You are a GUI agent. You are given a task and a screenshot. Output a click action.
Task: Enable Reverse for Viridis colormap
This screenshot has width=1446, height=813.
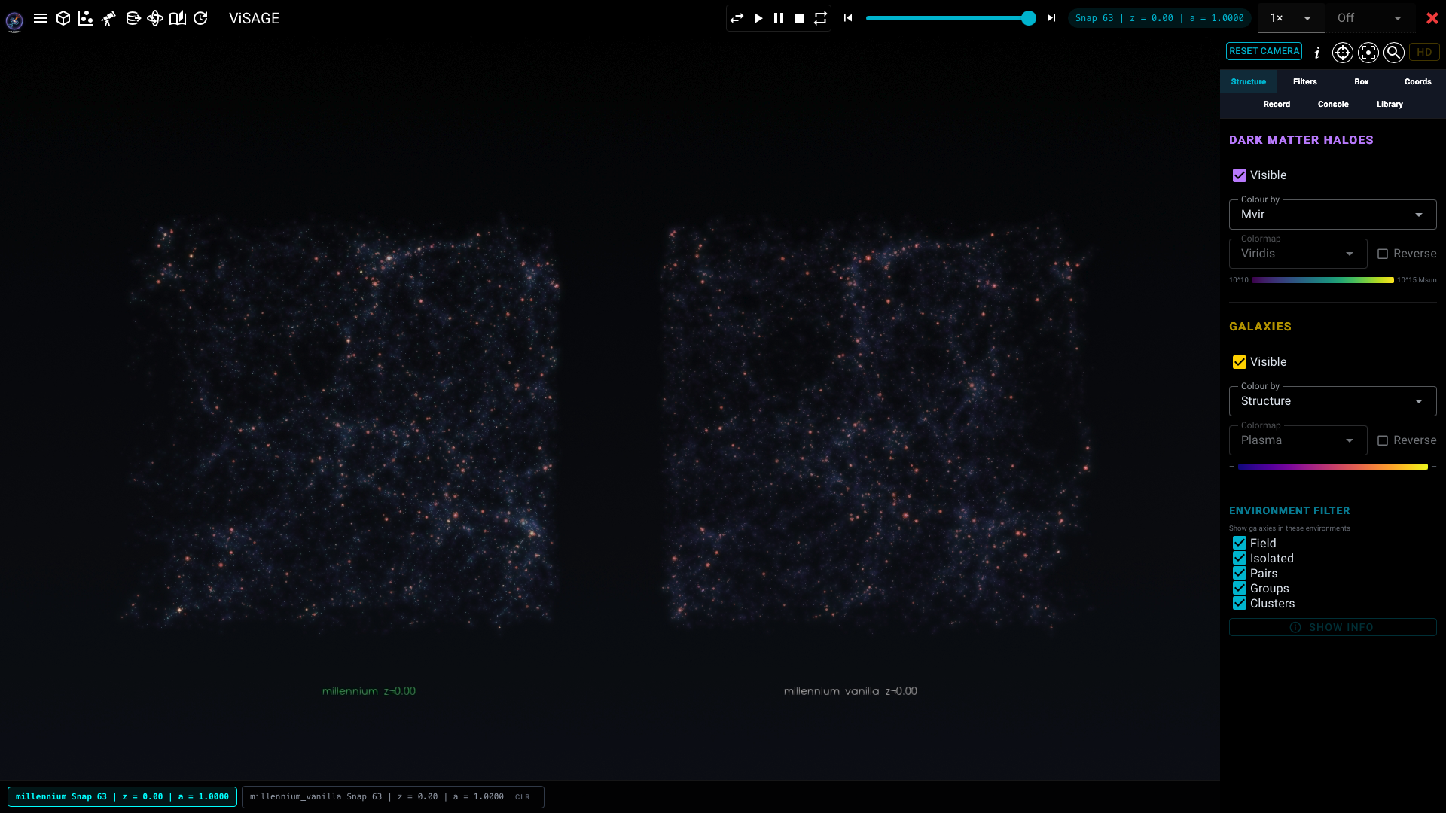(x=1383, y=254)
